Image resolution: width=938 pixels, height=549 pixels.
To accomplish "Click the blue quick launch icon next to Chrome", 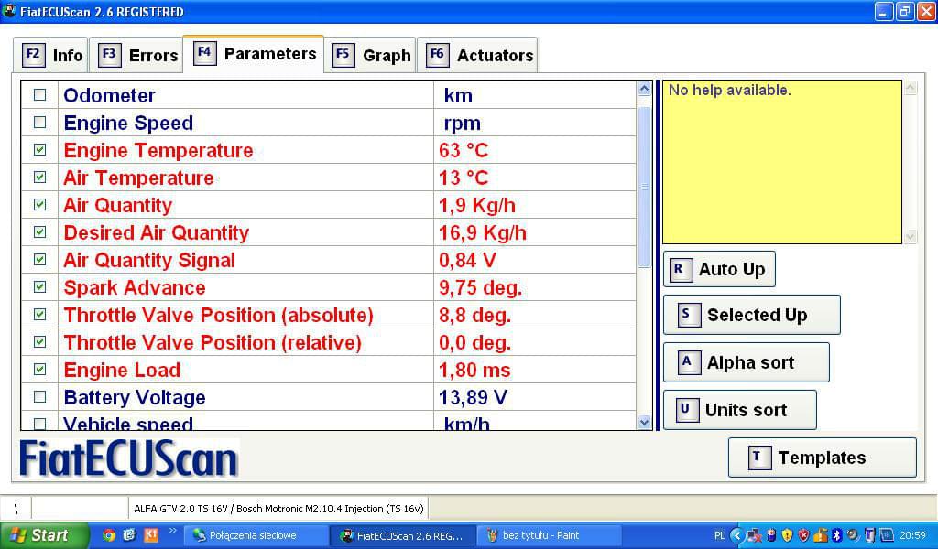I will click(130, 535).
